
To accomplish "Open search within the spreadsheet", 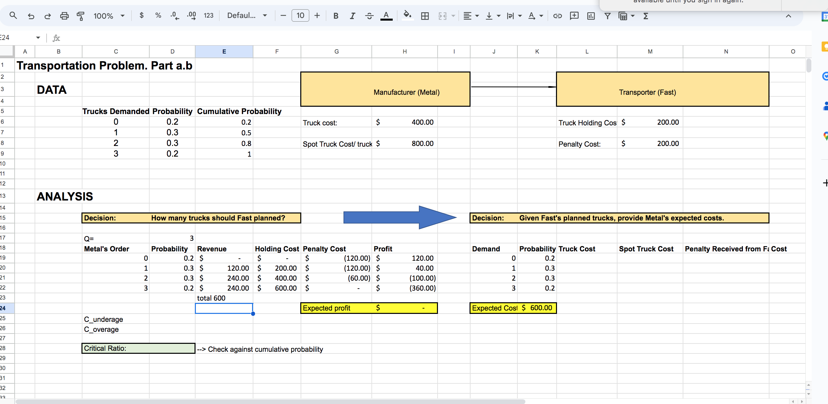I will tap(13, 16).
